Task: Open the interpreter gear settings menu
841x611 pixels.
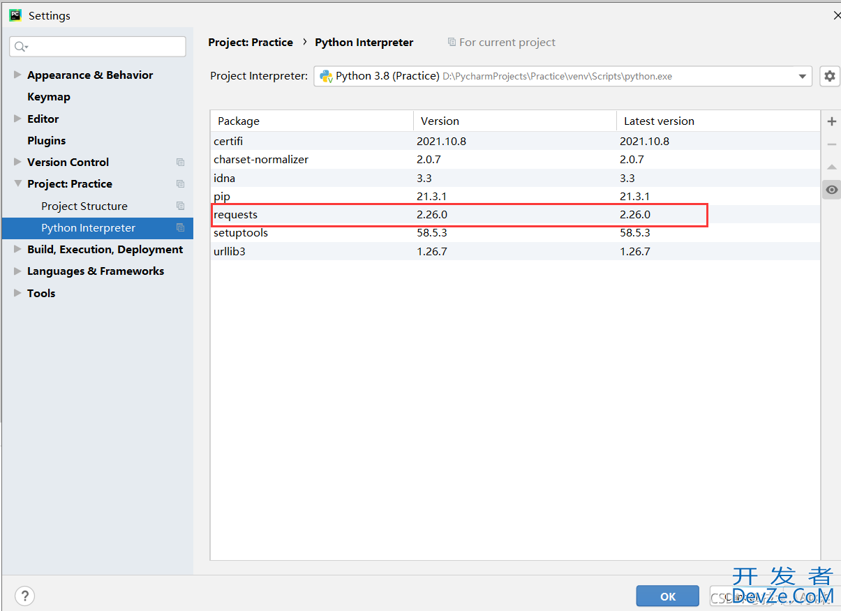Action: [829, 76]
